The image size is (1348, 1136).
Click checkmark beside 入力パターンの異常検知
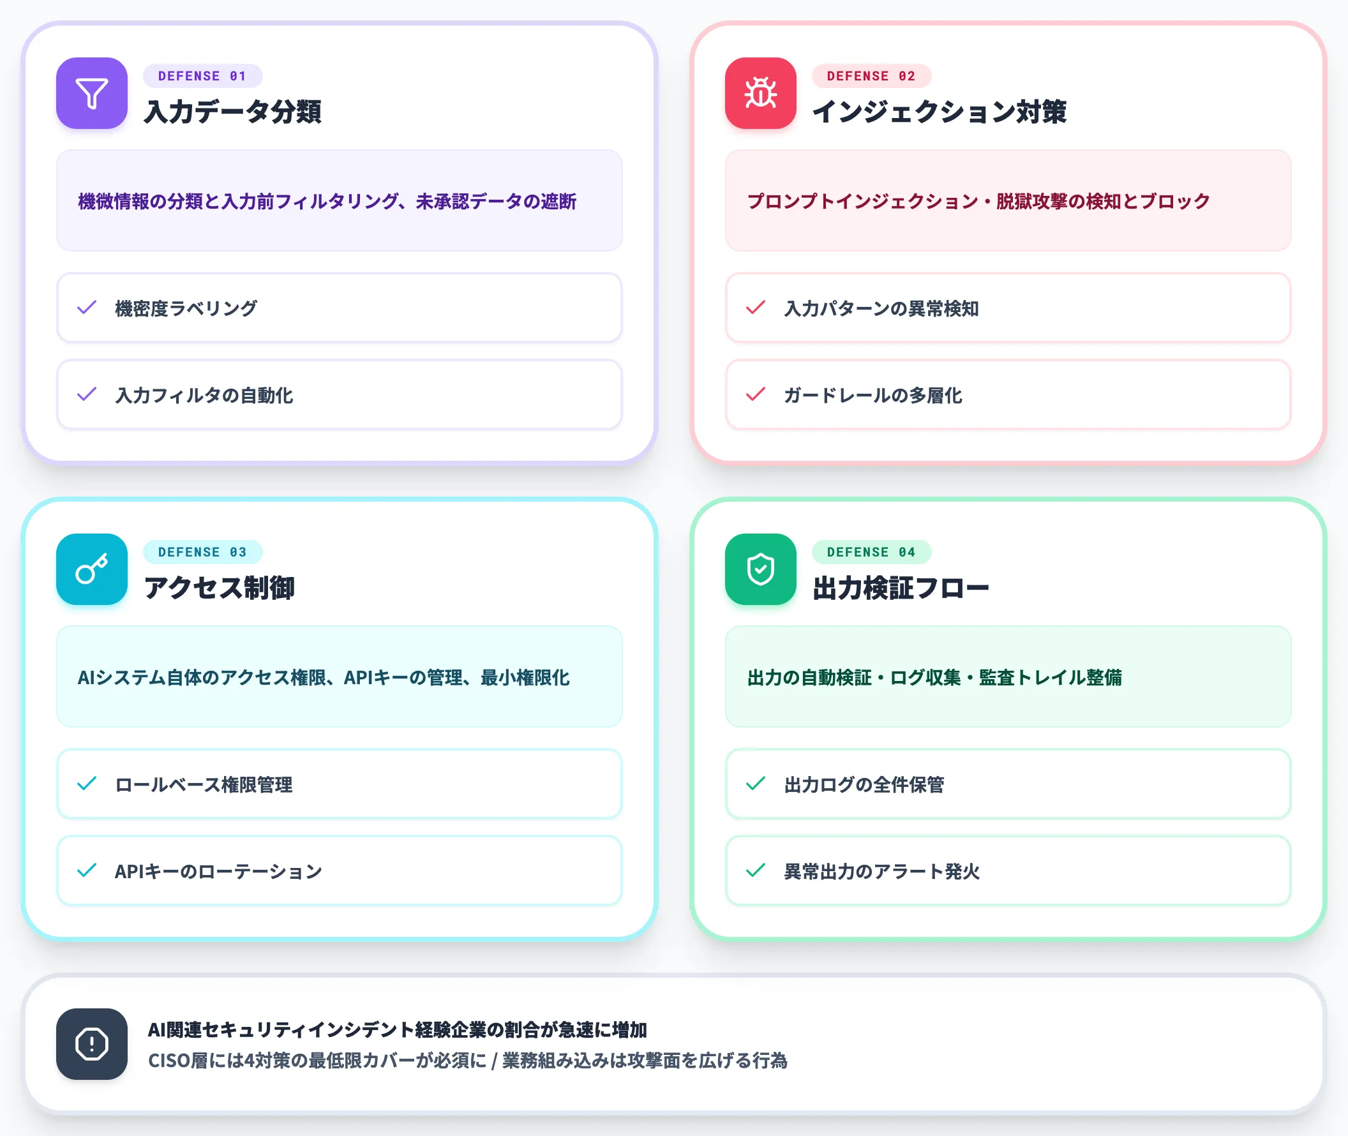point(756,307)
